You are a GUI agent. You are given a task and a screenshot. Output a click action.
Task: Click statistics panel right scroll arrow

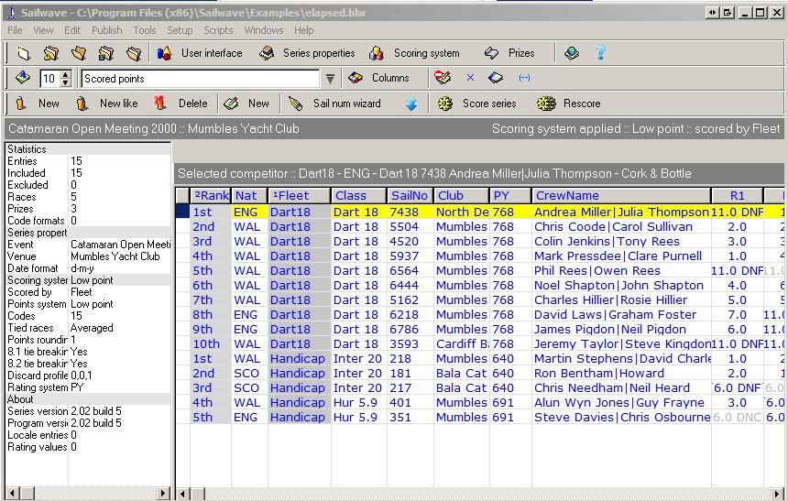pyautogui.click(x=163, y=494)
